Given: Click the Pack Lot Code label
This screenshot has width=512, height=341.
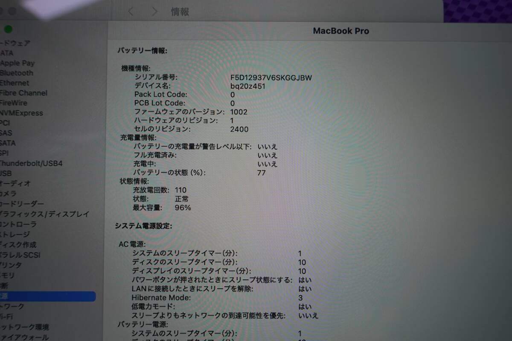Looking at the screenshot, I should click(161, 95).
